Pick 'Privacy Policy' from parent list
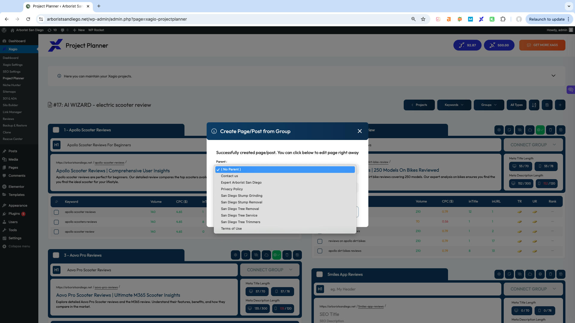This screenshot has width=575, height=323. pos(285,189)
